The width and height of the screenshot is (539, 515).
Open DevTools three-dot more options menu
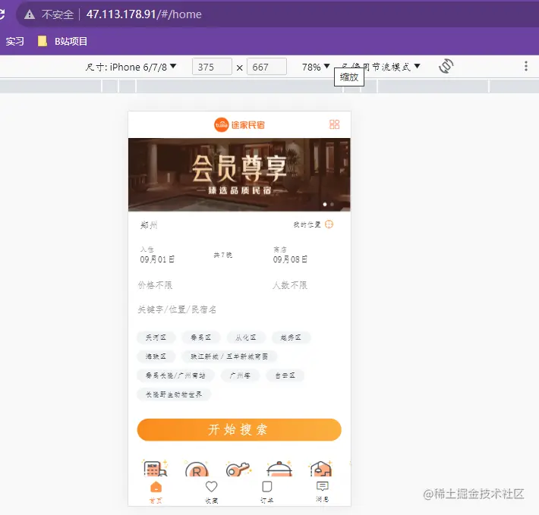click(525, 66)
